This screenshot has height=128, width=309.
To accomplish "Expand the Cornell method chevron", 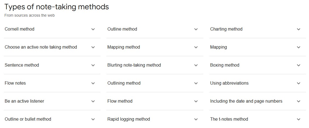I will click(93, 29).
